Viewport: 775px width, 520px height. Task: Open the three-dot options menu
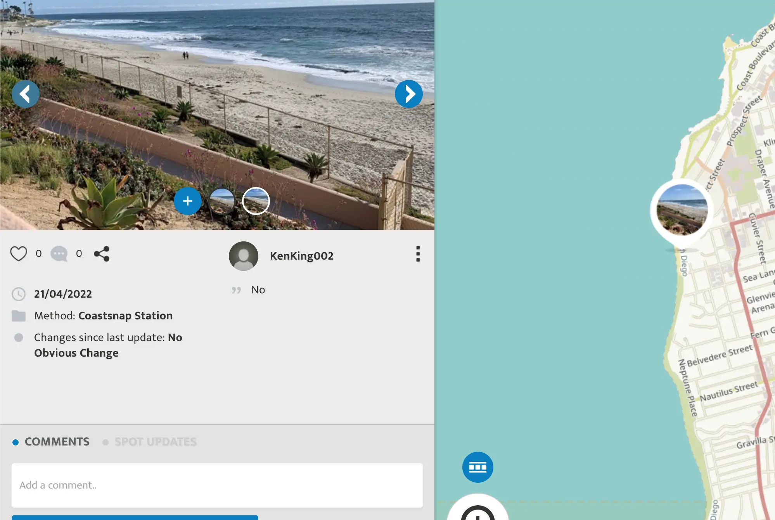coord(418,254)
